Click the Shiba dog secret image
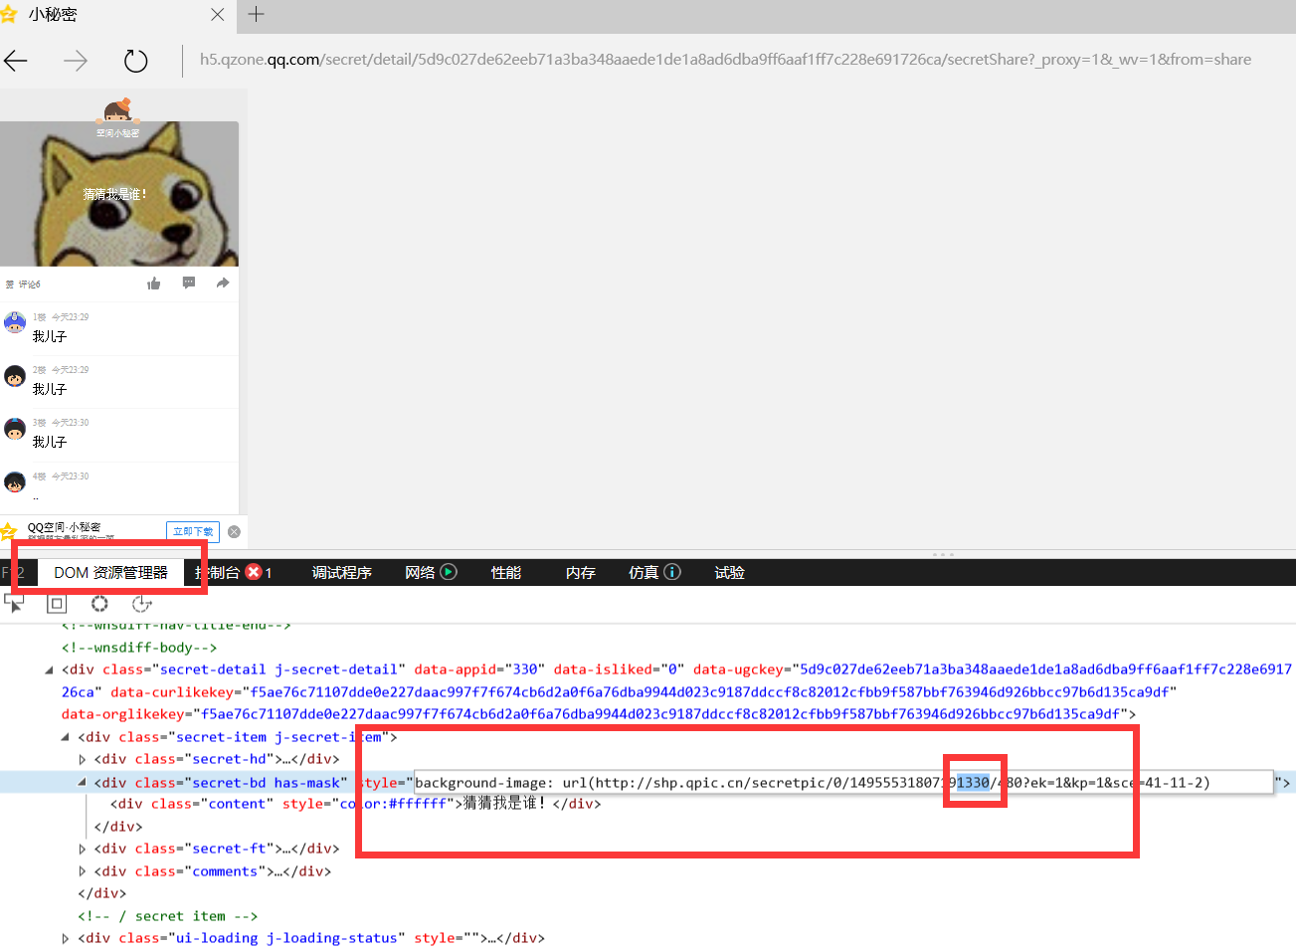This screenshot has height=951, width=1296. tap(119, 194)
